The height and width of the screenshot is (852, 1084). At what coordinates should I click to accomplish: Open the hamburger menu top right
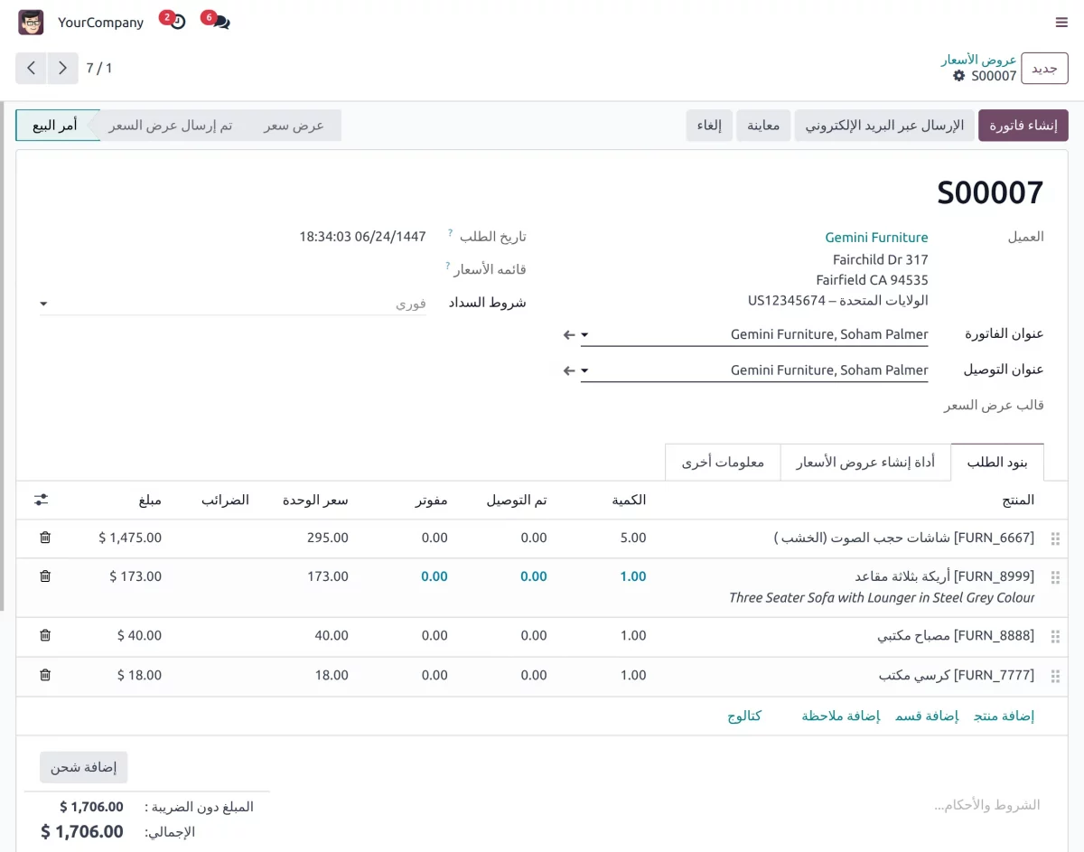(1061, 23)
